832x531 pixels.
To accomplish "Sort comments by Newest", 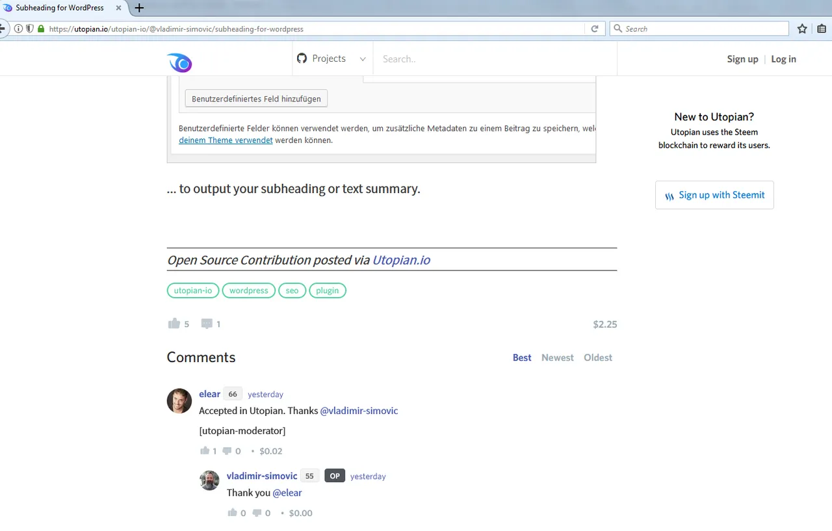I will click(x=558, y=357).
